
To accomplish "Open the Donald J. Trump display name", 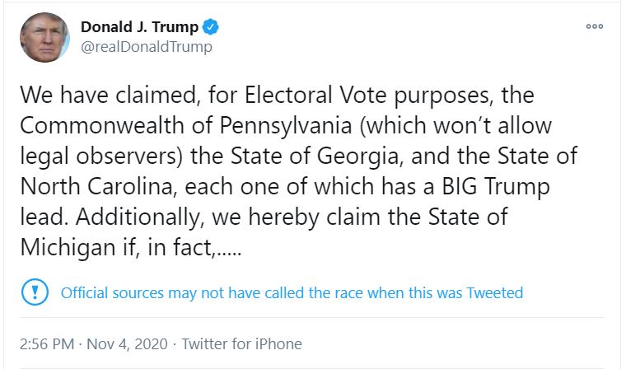I will pos(139,27).
